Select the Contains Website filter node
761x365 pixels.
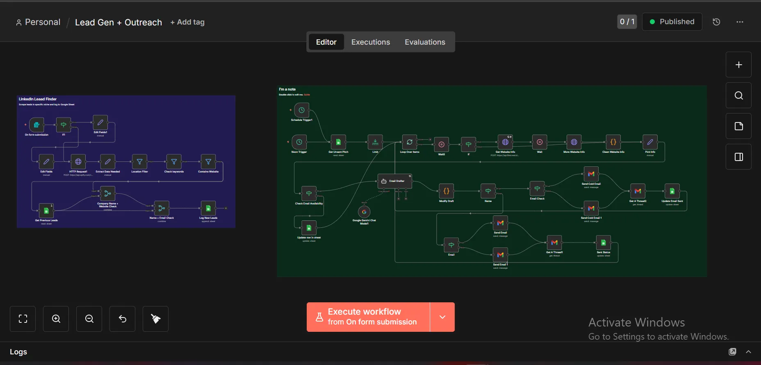point(208,162)
